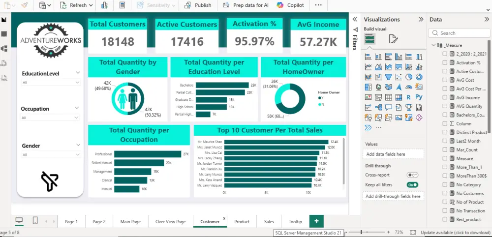The image size is (492, 237).
Task: Open the Refresh dropdown arrow
Action: [91, 5]
